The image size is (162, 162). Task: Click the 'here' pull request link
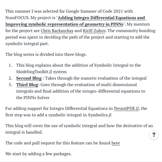pyautogui.click(x=116, y=143)
